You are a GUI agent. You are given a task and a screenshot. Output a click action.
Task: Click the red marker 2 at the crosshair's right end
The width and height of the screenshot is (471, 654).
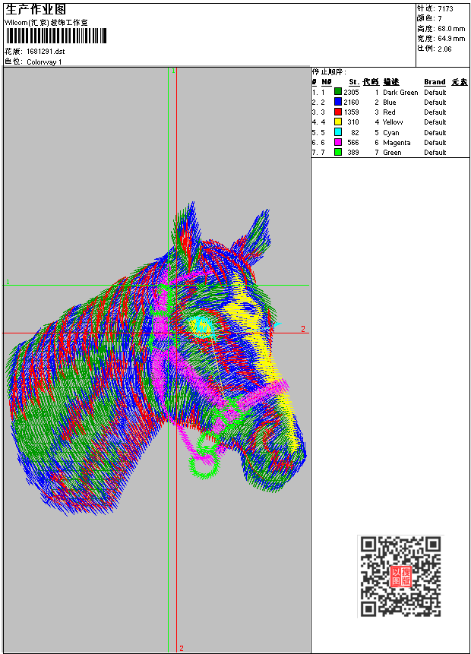click(x=302, y=329)
